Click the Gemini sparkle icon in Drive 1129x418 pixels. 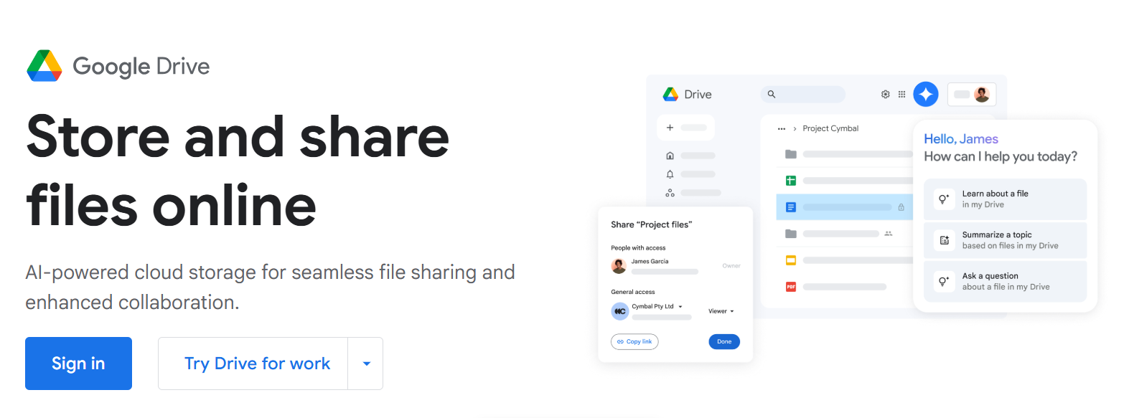(x=925, y=94)
